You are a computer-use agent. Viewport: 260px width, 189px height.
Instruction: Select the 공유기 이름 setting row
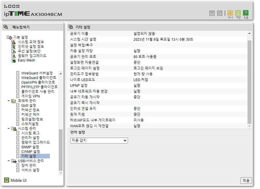coord(157,33)
